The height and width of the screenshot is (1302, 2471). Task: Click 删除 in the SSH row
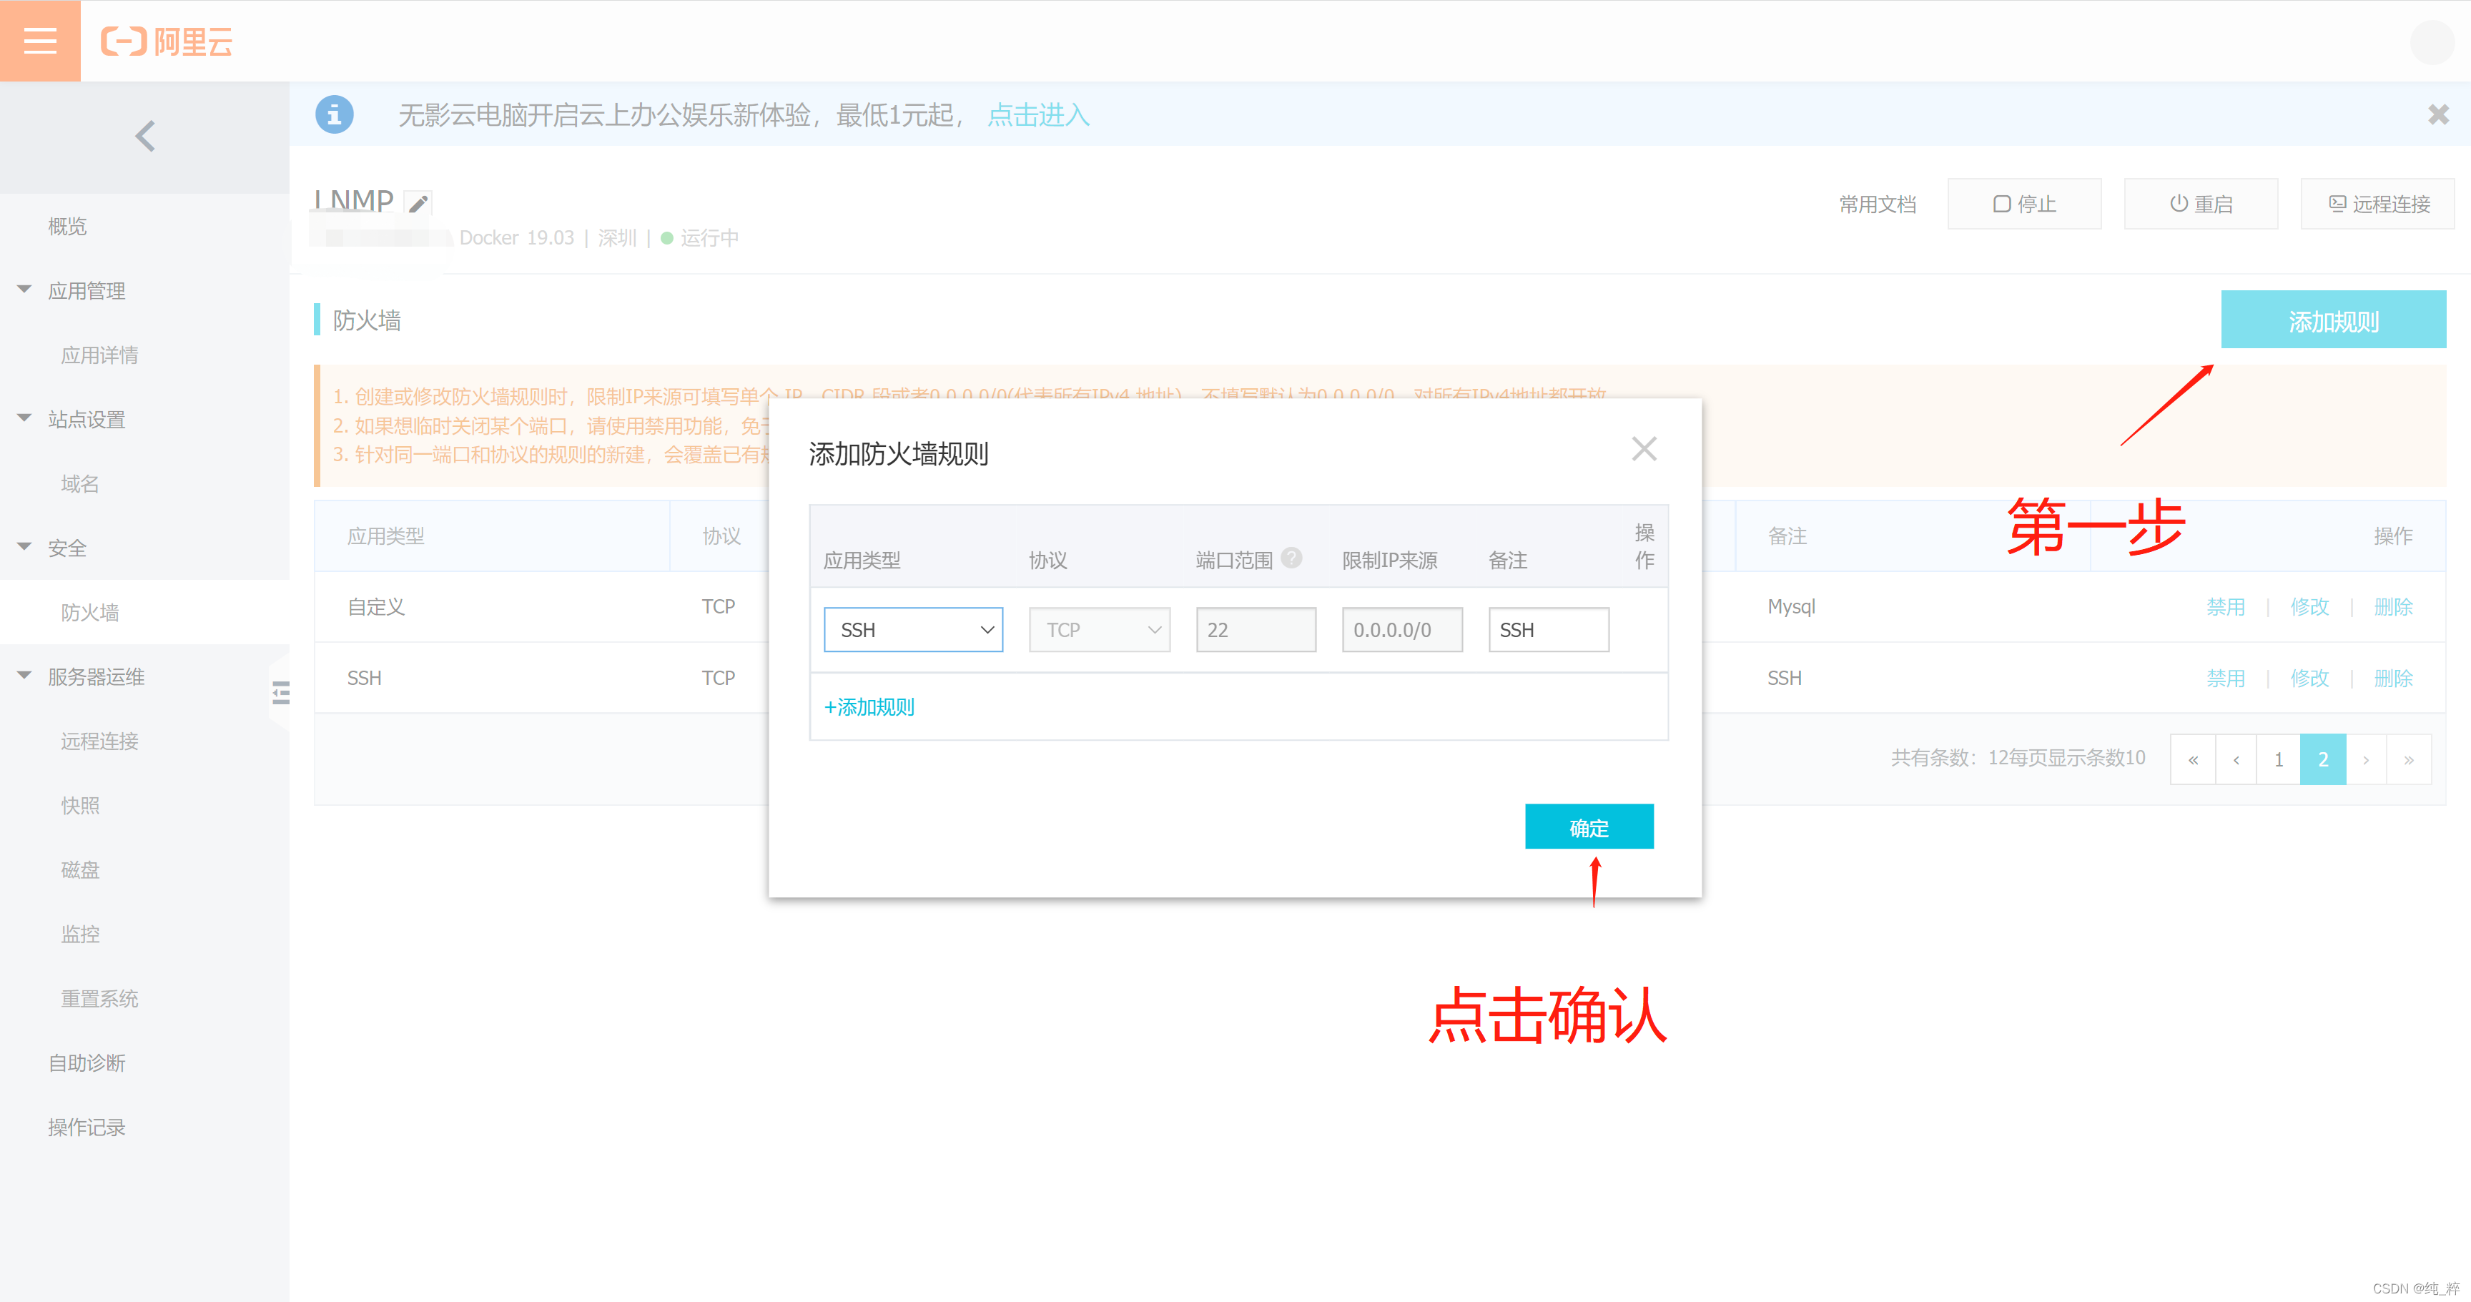coord(2393,677)
